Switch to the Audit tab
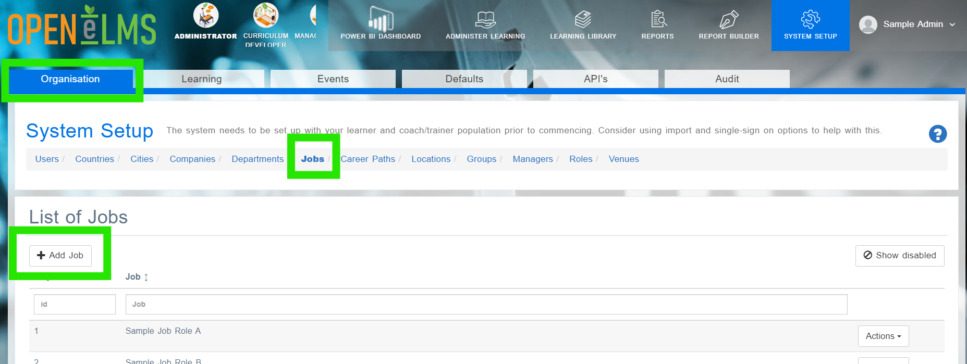This screenshot has width=967, height=364. coord(727,79)
